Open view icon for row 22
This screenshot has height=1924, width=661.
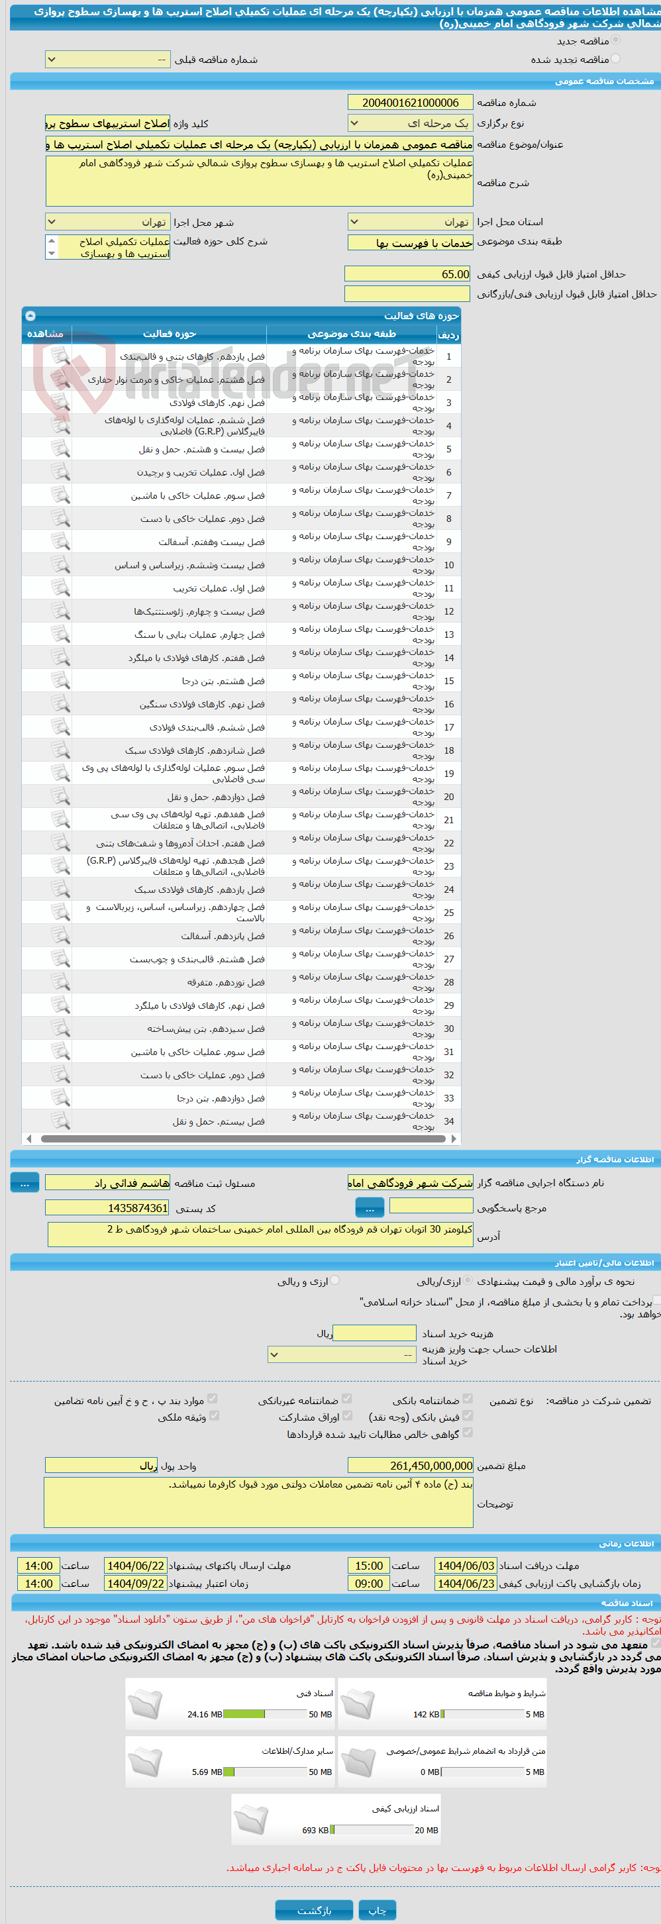click(60, 842)
